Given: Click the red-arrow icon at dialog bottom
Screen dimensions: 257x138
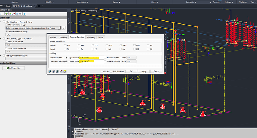Looking at the screenshot, I should tap(61, 71).
